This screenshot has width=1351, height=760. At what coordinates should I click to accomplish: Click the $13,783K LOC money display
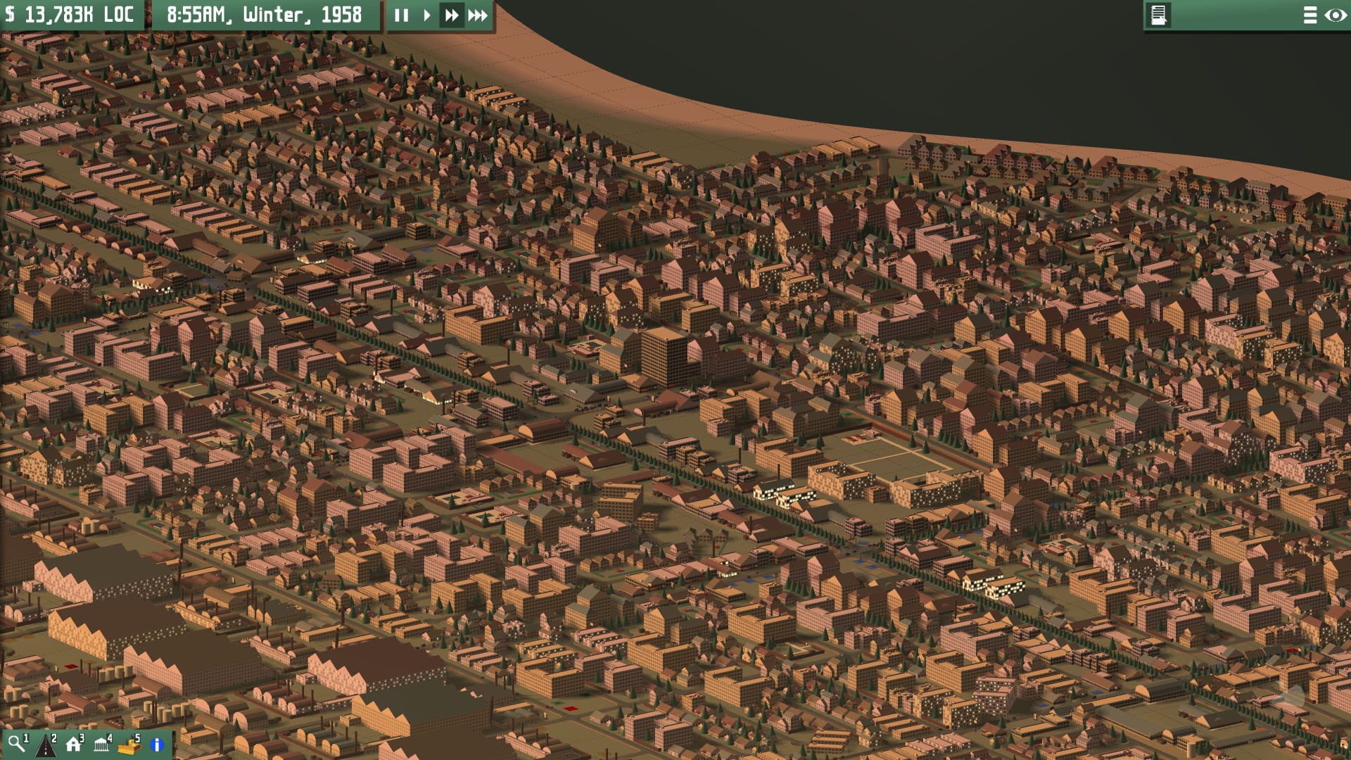[70, 13]
